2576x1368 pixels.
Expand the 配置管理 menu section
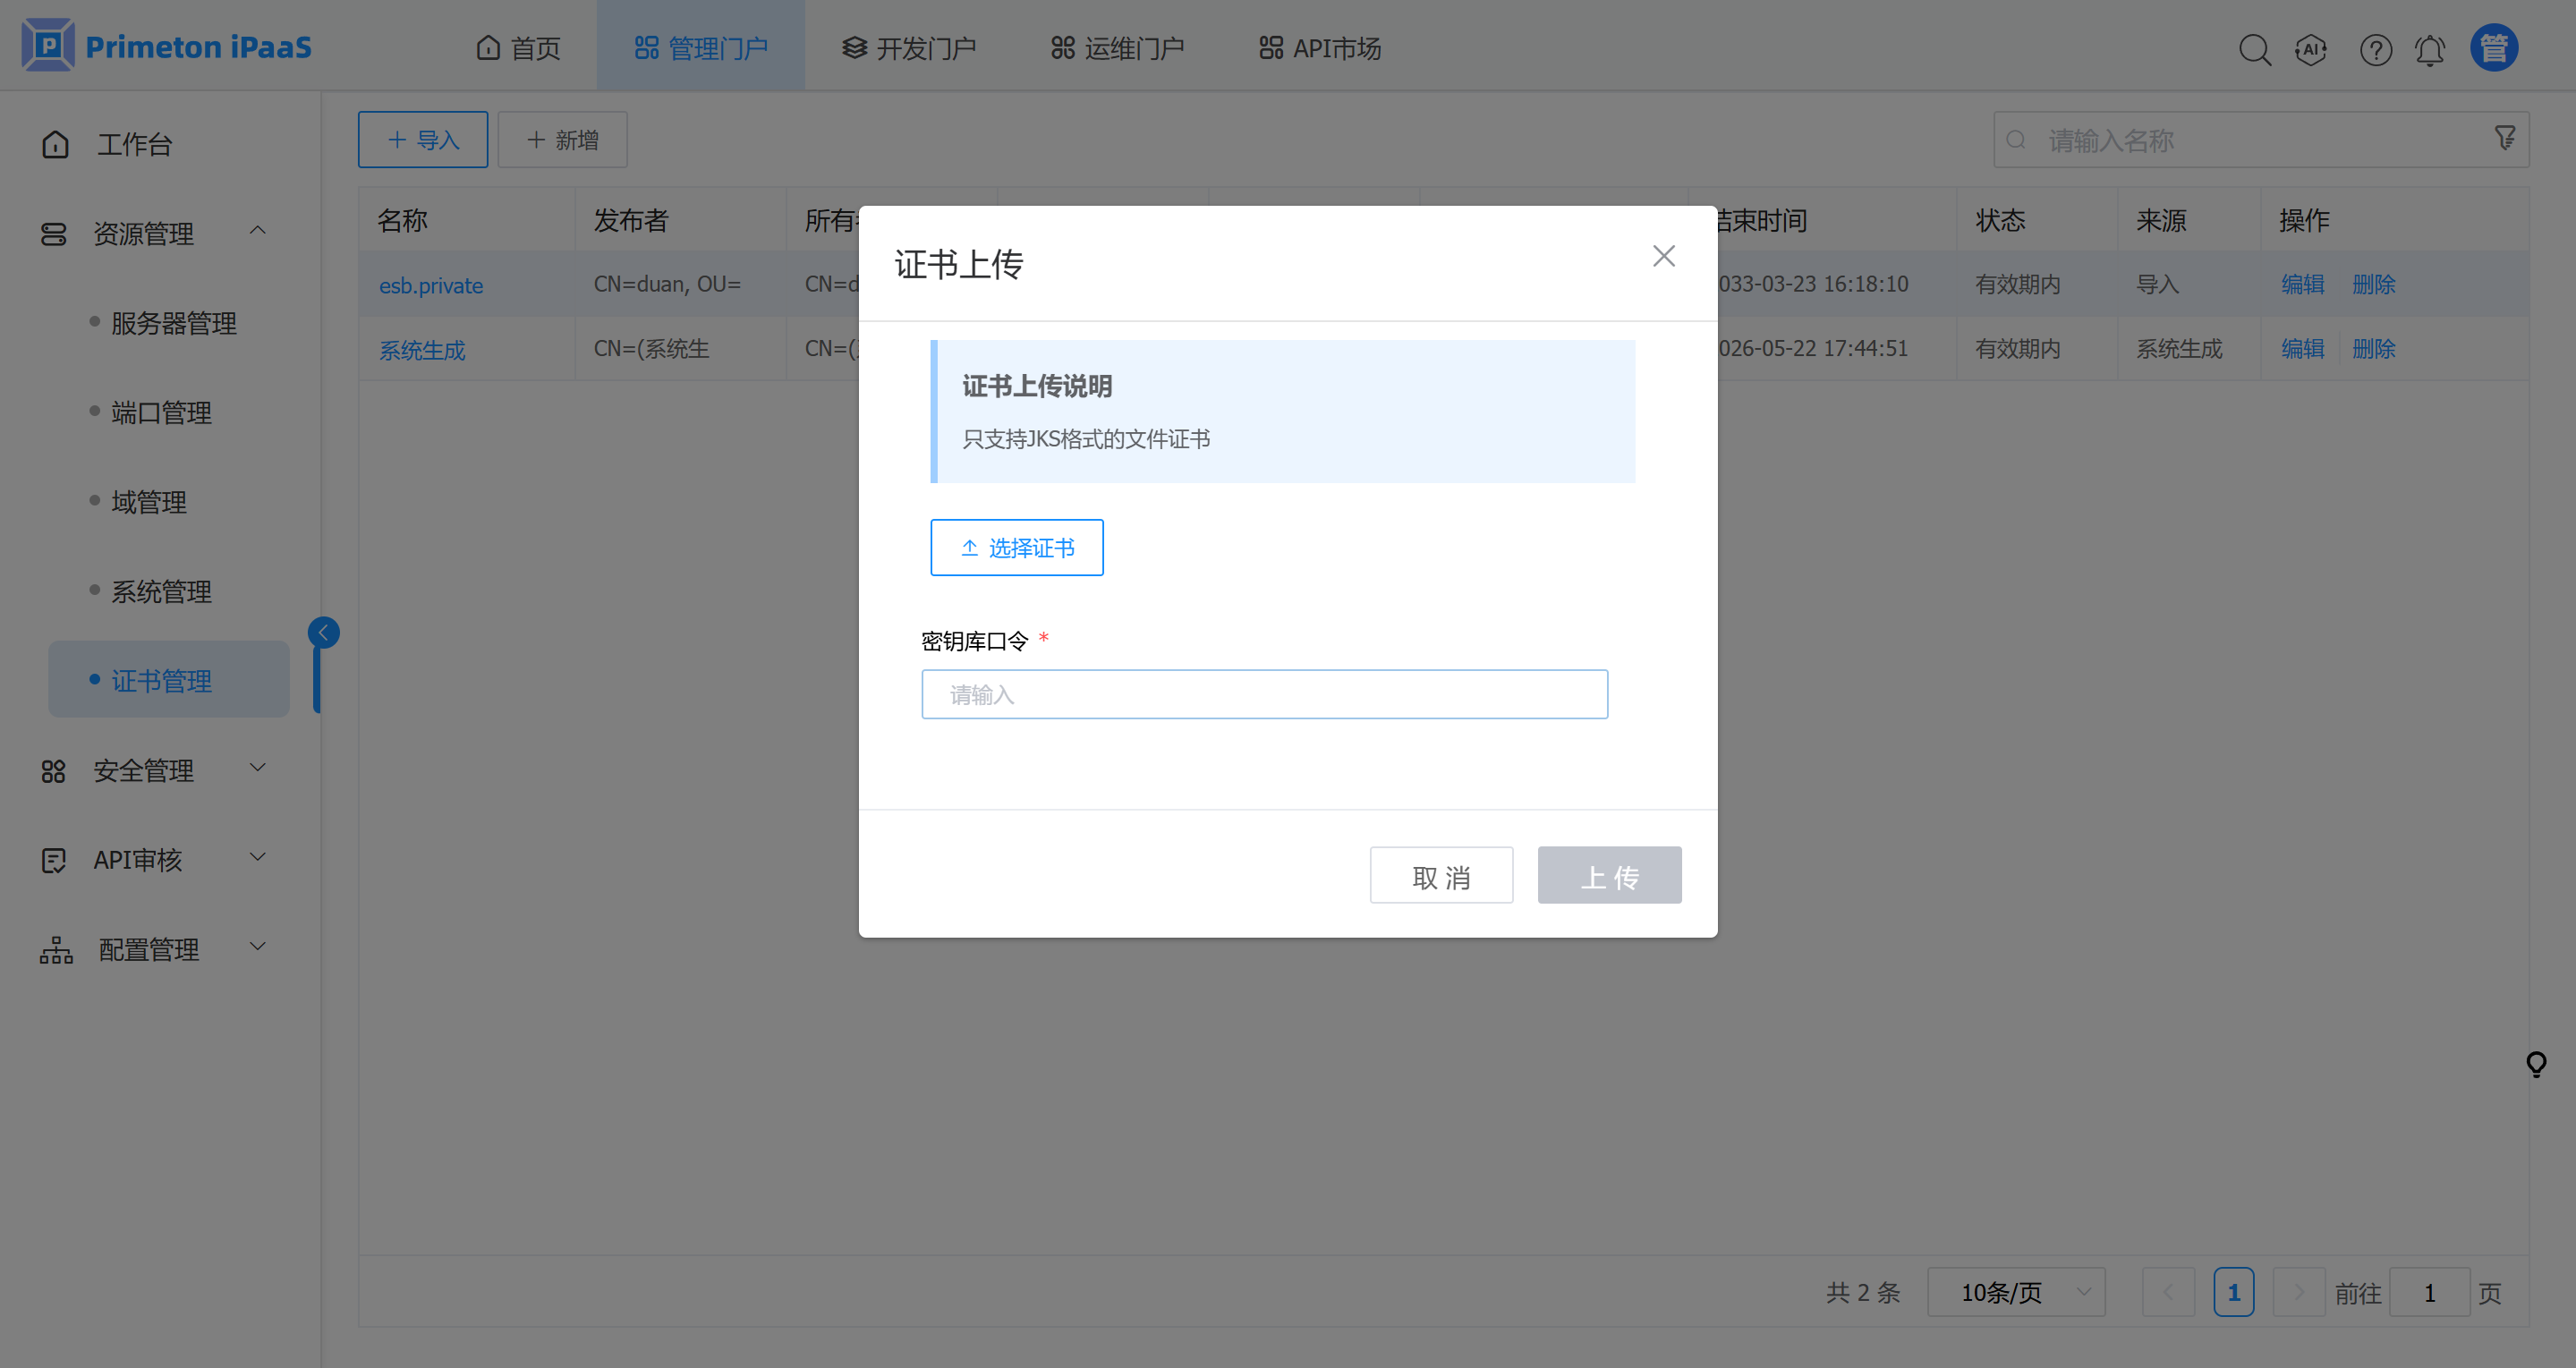pos(150,949)
